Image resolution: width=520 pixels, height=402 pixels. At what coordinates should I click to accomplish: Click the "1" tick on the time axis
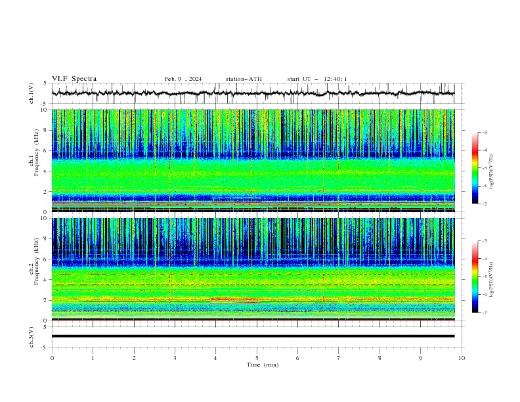click(x=93, y=358)
